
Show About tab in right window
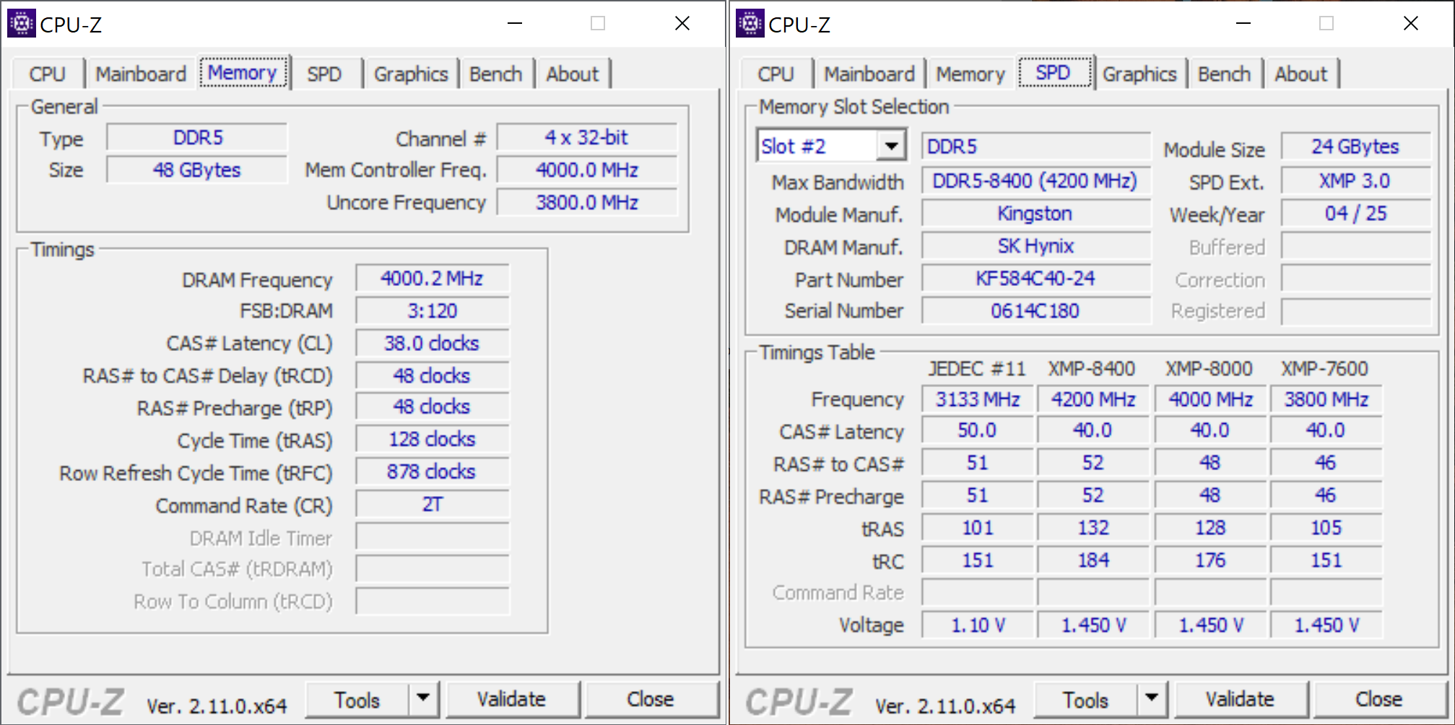[x=1300, y=74]
